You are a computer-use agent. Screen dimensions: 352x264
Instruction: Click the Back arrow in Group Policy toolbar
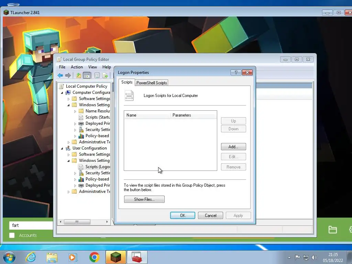click(60, 75)
